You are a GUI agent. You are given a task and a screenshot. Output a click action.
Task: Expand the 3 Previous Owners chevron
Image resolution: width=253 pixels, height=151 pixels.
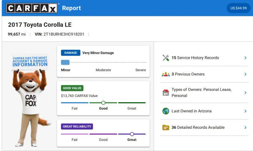245,74
